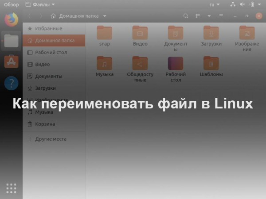
Task: Launch Firefox from the dock
Action: (x=11, y=19)
